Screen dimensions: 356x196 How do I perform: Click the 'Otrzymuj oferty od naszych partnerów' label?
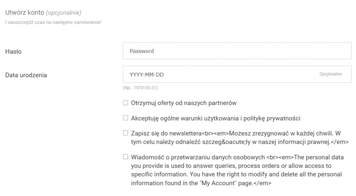coord(184,103)
